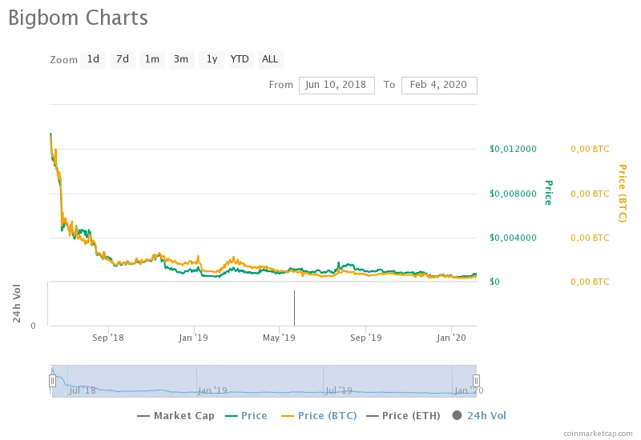Select the YTD zoom option
Viewport: 641px width, 440px height.
click(x=240, y=59)
